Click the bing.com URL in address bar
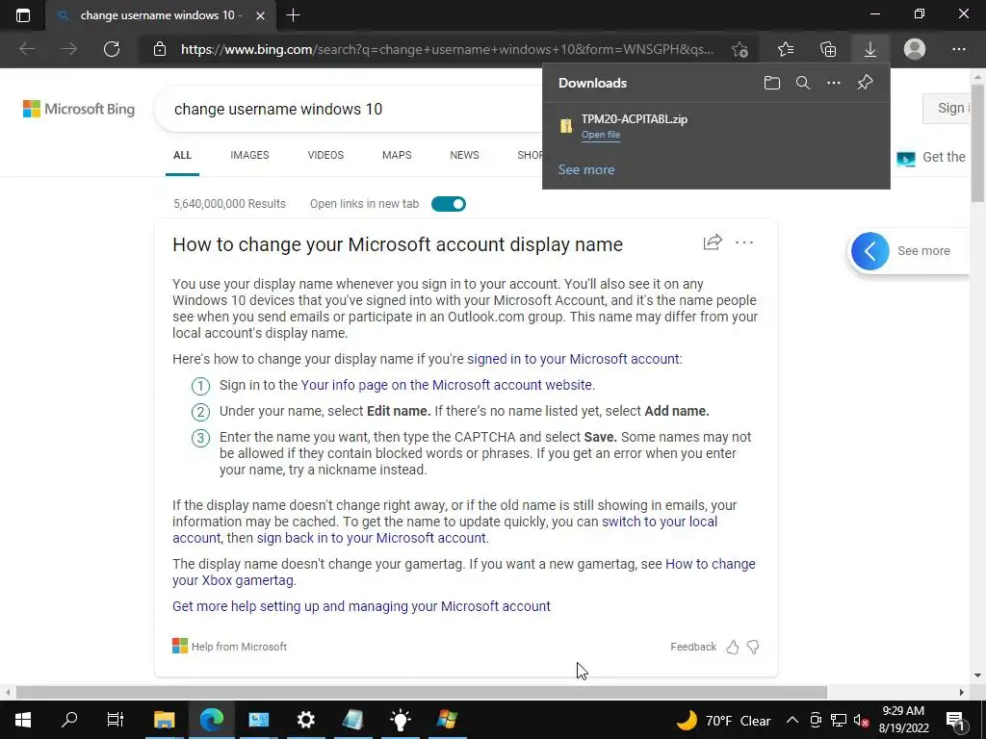The height and width of the screenshot is (739, 986). click(447, 49)
